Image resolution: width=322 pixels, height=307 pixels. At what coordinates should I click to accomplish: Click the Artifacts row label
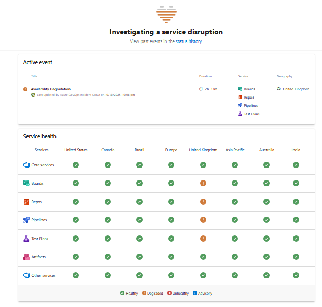(x=38, y=257)
